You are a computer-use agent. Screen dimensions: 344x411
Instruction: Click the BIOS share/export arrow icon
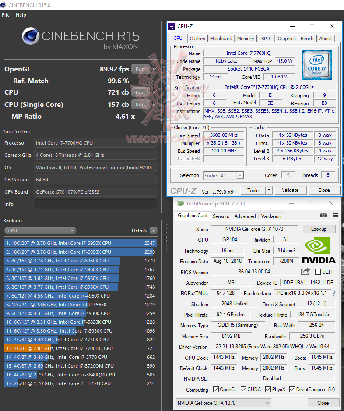(x=305, y=272)
